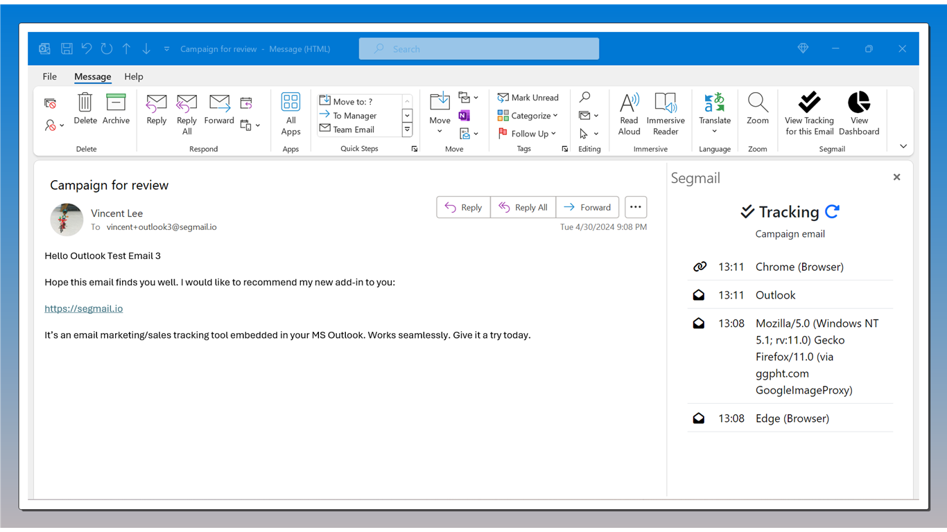Screen dimensions: 947x532
Task: Send message to OneNote
Action: [464, 116]
